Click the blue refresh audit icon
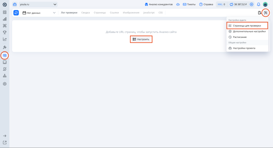Image resolution: width=273 pixels, height=148 pixels. [16, 13]
